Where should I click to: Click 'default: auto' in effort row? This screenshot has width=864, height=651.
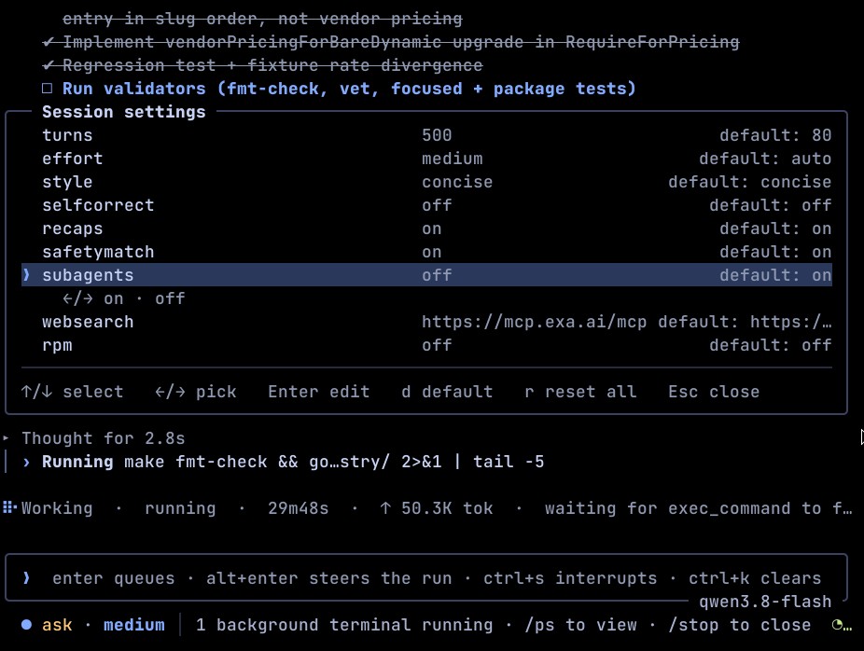point(765,159)
